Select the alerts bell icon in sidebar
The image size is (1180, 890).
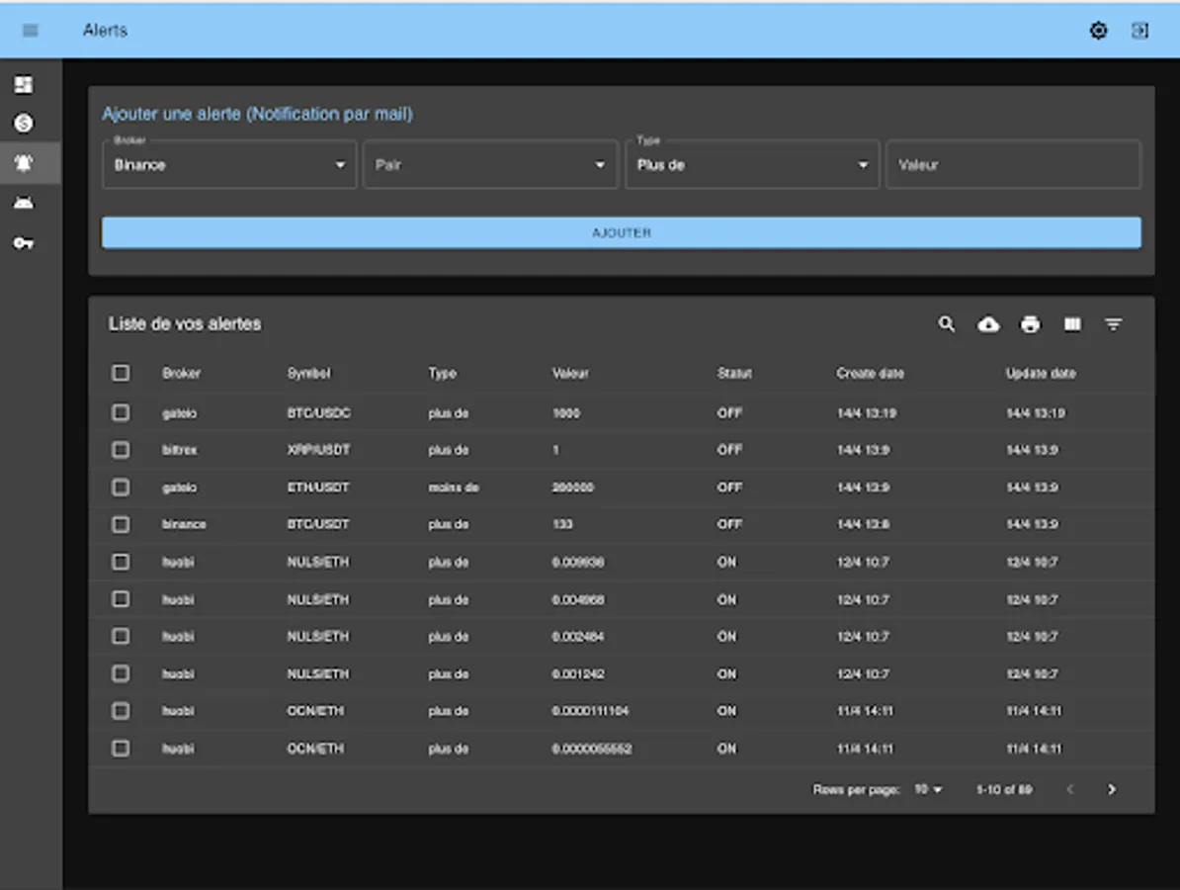point(24,162)
